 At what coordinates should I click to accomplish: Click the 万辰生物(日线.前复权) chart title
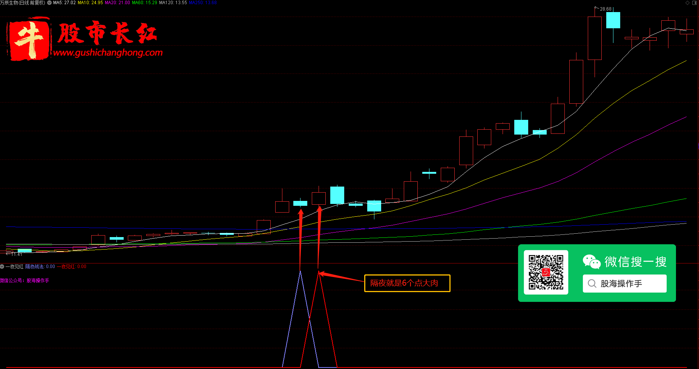pos(23,3)
